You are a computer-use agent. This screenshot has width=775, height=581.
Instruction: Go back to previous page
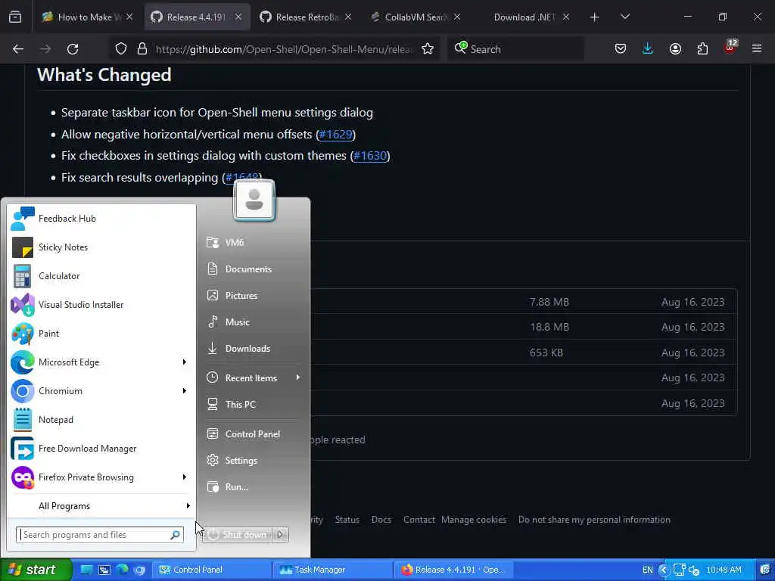(x=18, y=49)
